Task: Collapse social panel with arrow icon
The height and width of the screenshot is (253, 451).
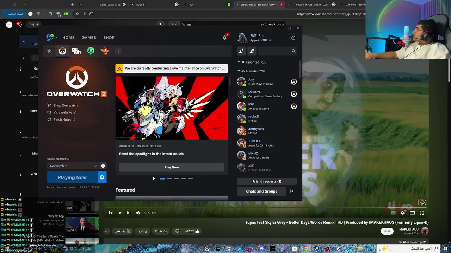Action: pyautogui.click(x=291, y=191)
